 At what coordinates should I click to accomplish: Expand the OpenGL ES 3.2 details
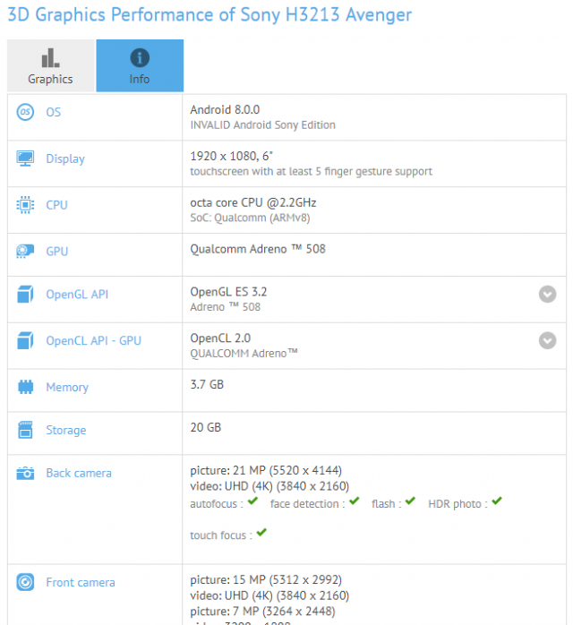click(x=548, y=295)
